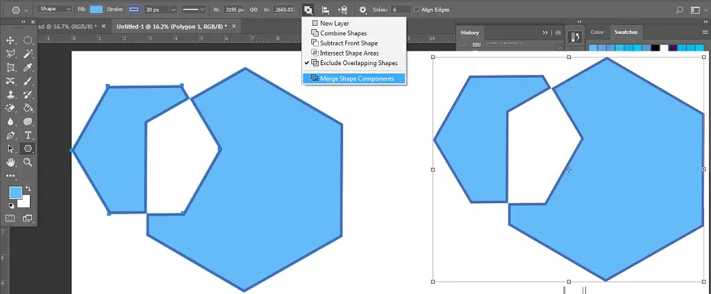Open the Edit Toolbar three-dots button
The image size is (711, 294).
[x=10, y=175]
